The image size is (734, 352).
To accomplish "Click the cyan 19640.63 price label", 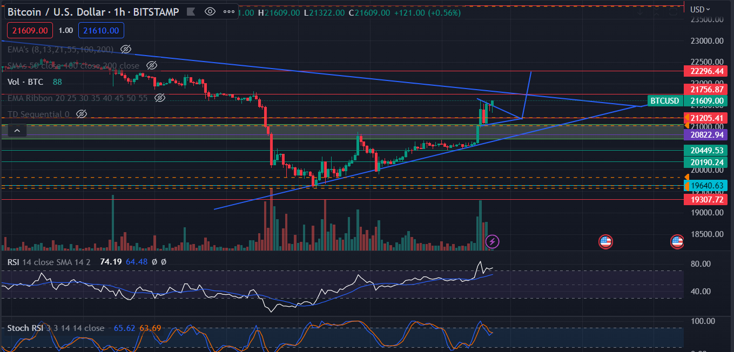I will click(x=706, y=186).
